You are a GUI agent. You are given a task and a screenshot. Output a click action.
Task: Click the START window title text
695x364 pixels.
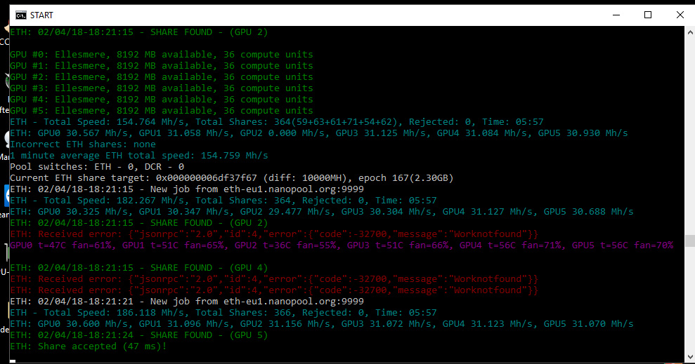pos(41,15)
